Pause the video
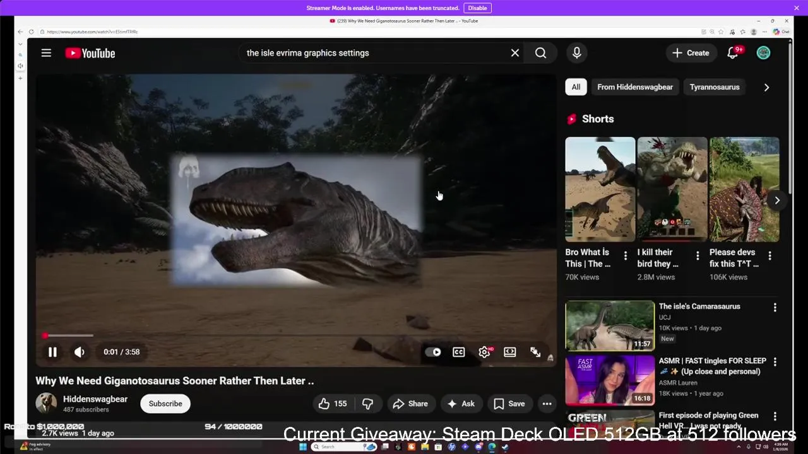808x454 pixels. tap(52, 352)
